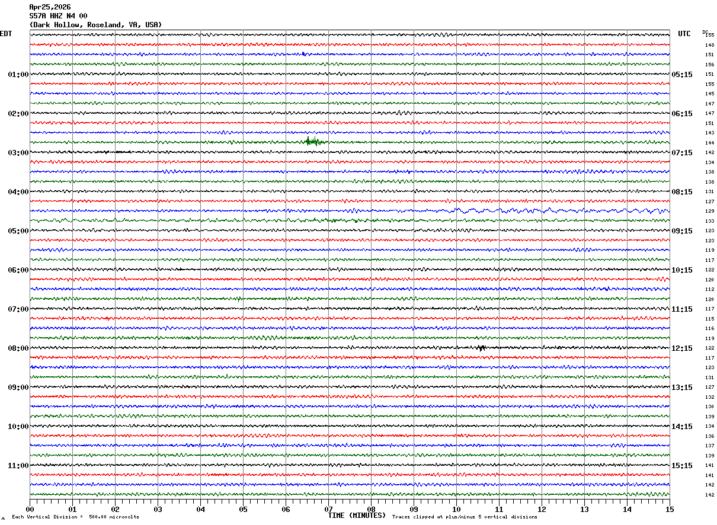This screenshot has width=717, height=525.
Task: Click the DC offset value 112
Action: point(709,289)
